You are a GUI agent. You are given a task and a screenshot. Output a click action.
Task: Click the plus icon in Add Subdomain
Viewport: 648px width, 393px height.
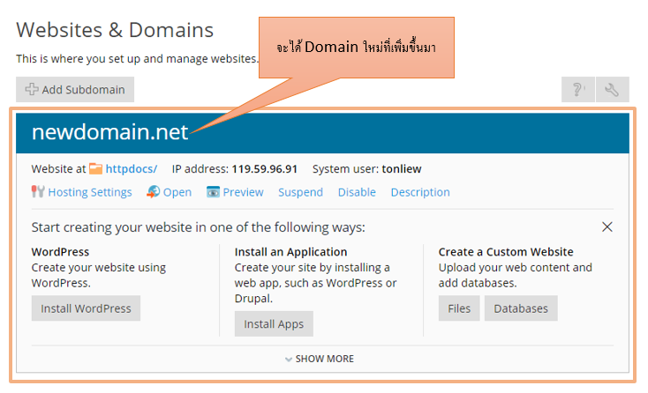click(32, 89)
